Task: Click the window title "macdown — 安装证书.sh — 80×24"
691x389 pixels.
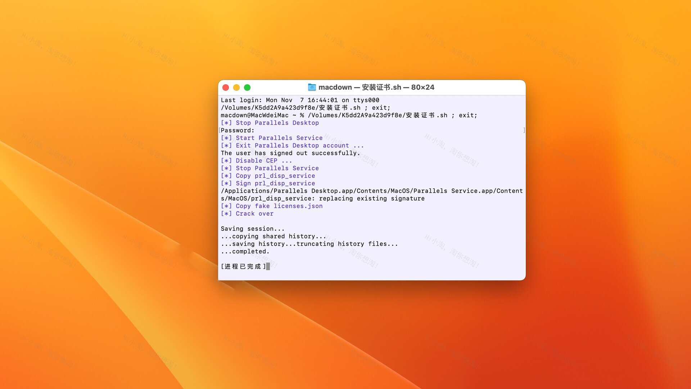Action: (x=376, y=87)
